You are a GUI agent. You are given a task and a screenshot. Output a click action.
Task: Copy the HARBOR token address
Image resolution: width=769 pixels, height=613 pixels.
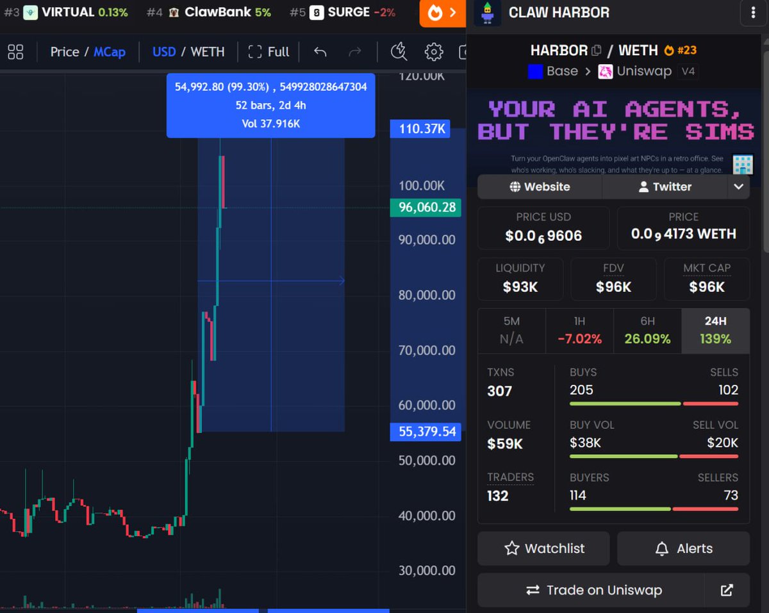(597, 50)
